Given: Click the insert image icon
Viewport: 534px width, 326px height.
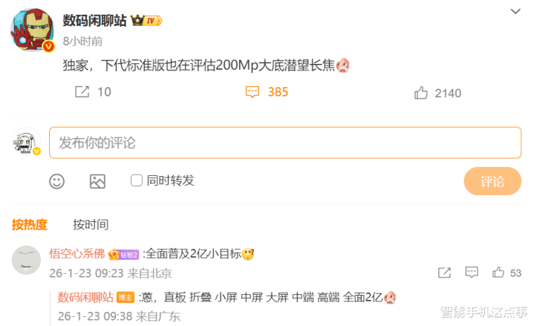Looking at the screenshot, I should tap(97, 181).
